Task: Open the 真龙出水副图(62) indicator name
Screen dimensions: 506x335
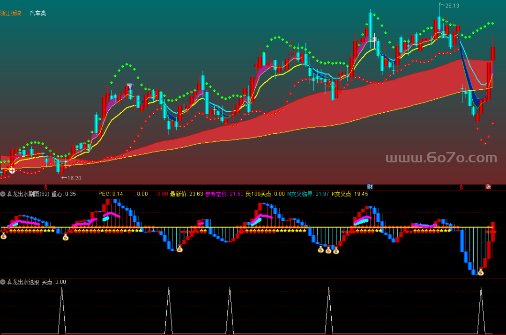Action: point(28,194)
